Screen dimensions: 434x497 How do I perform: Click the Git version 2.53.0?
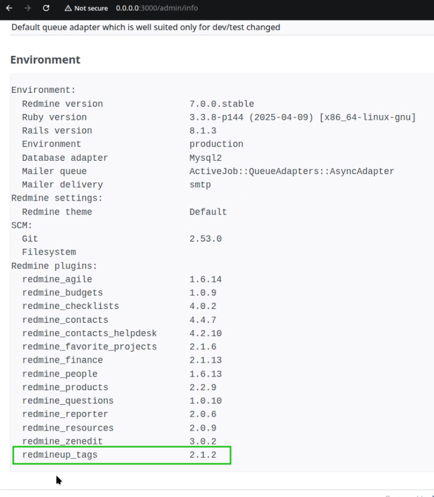click(206, 239)
